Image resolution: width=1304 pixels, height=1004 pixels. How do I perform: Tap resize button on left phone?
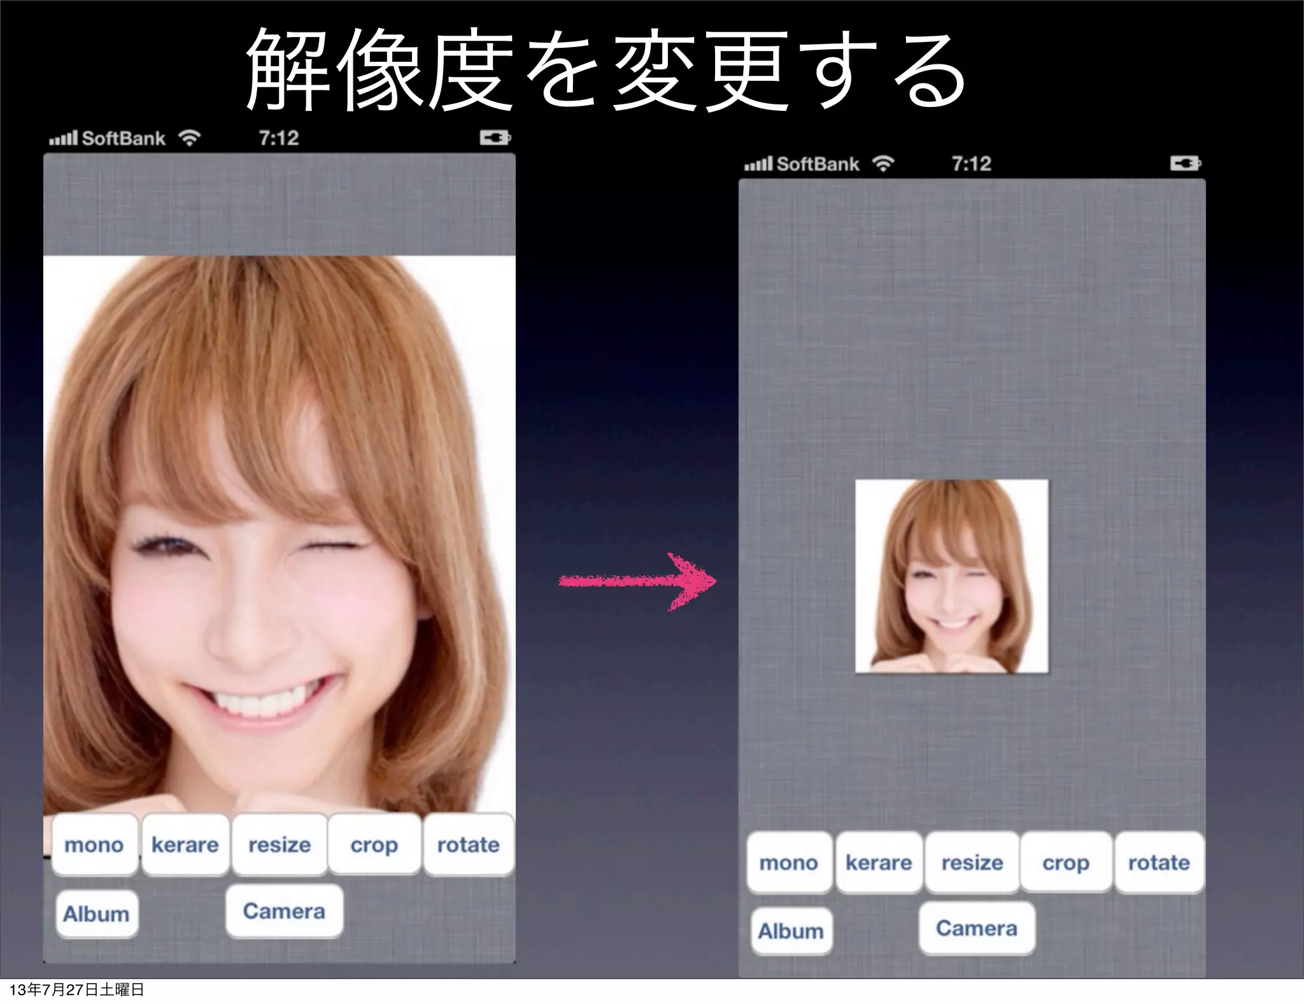[280, 845]
